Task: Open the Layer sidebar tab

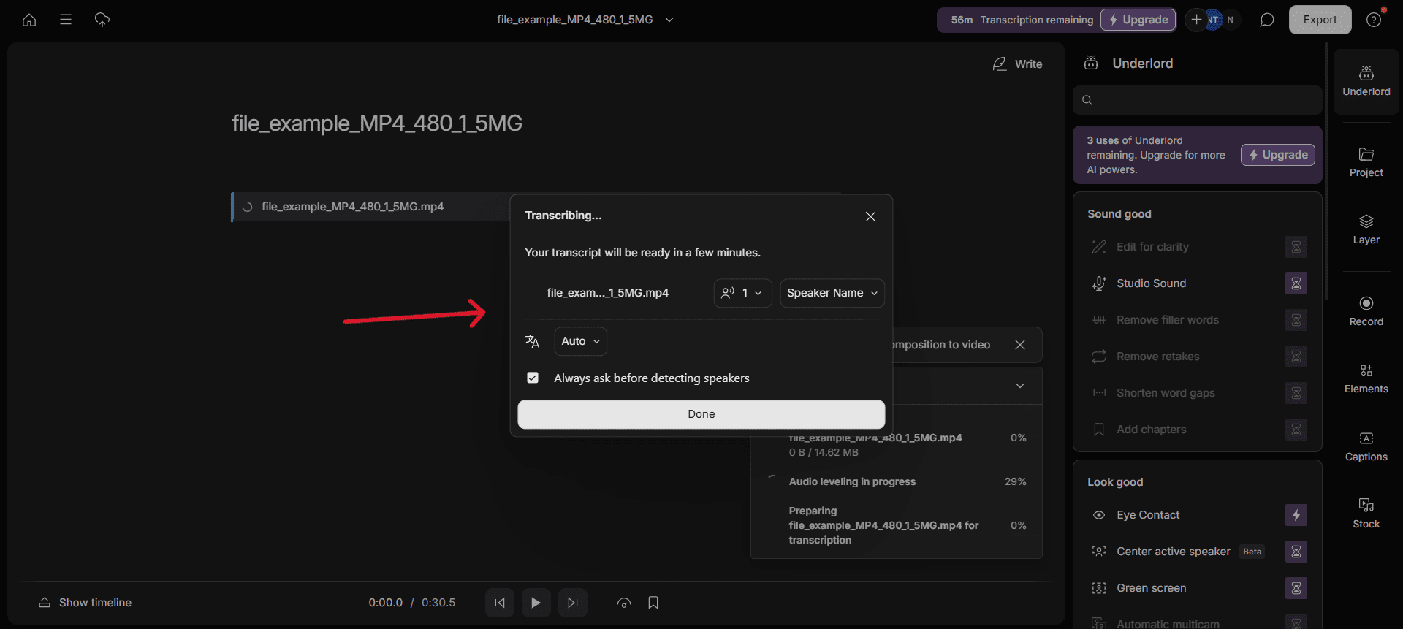Action: (1366, 230)
